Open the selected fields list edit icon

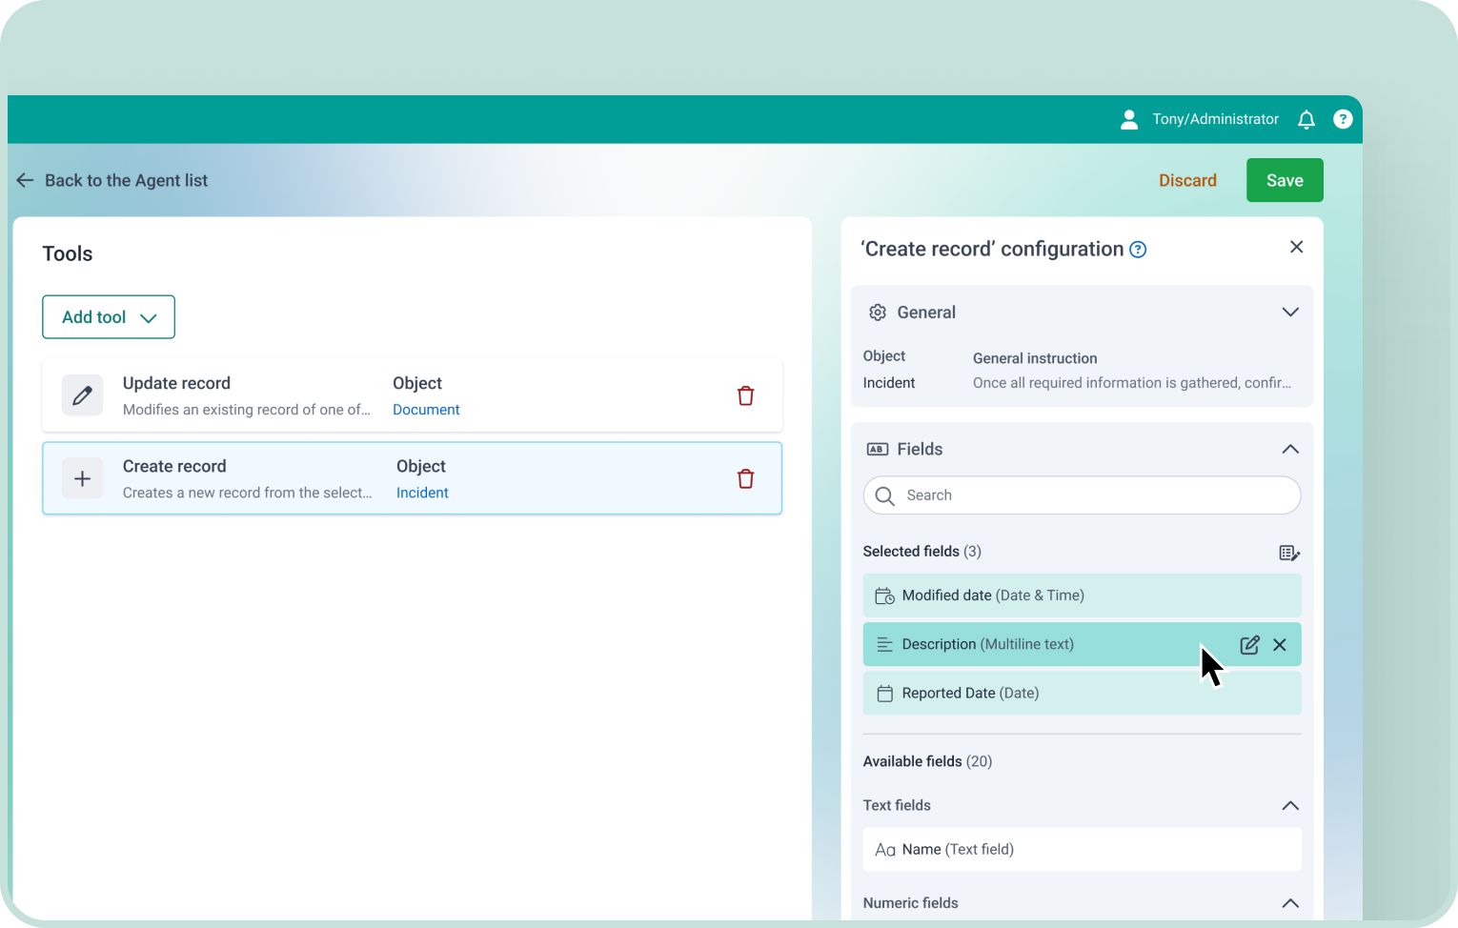(x=1289, y=553)
